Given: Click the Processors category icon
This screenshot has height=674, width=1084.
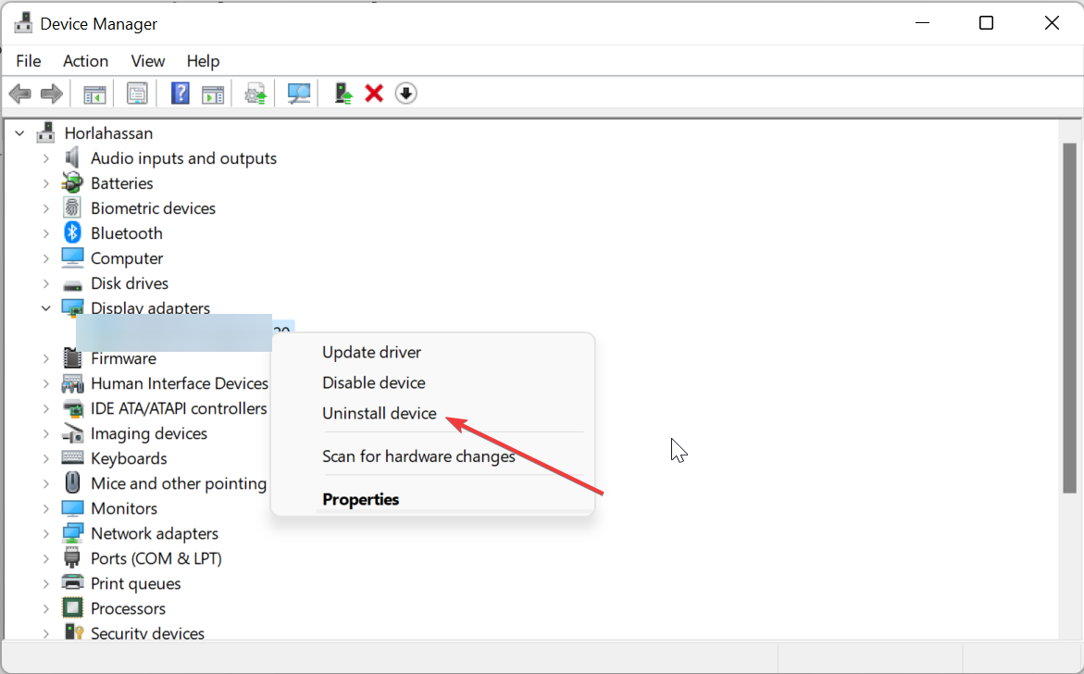Looking at the screenshot, I should (x=72, y=607).
